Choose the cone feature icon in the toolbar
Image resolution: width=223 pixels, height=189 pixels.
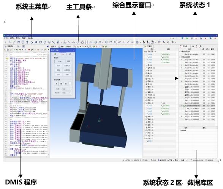click(x=32, y=42)
